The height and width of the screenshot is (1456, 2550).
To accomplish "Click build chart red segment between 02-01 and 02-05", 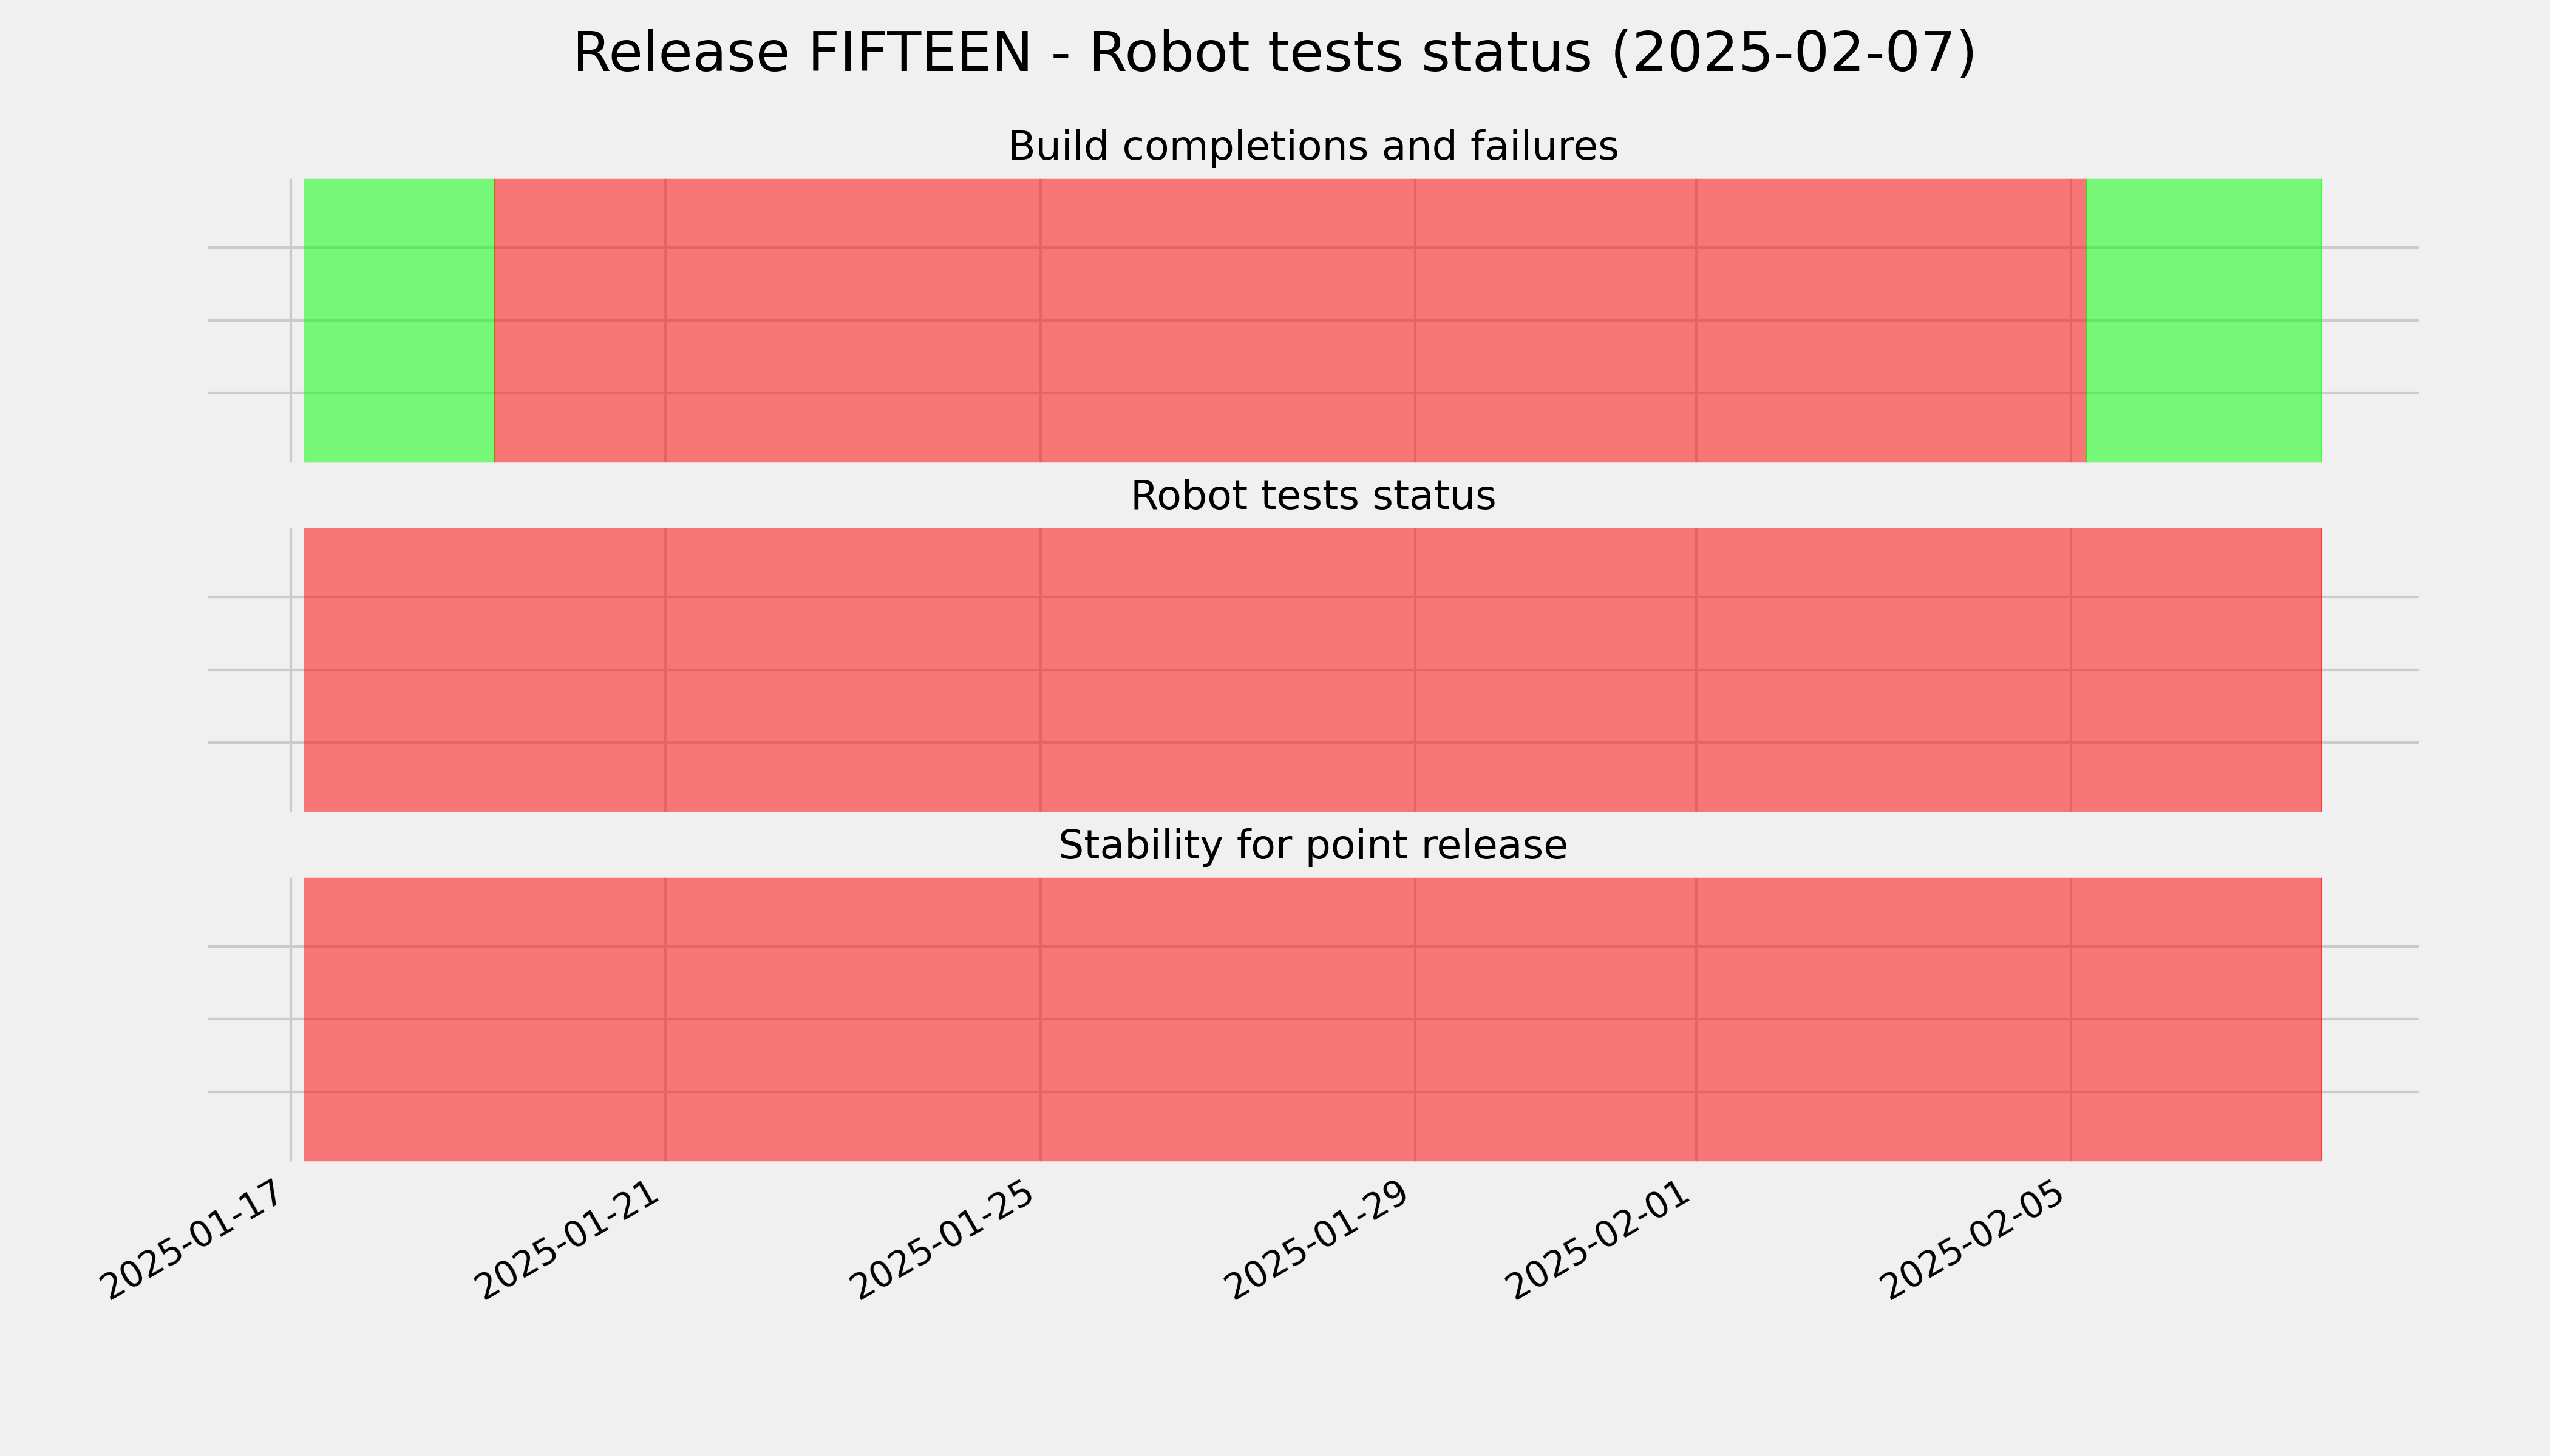I will pyautogui.click(x=1883, y=320).
